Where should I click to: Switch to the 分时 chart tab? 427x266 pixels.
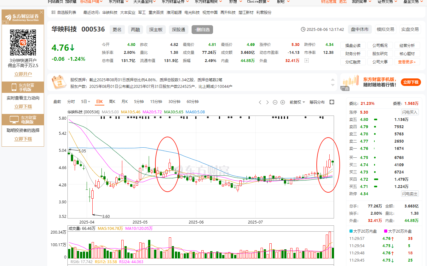tap(71, 102)
